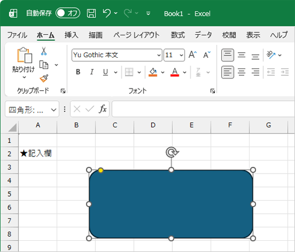Click the Redo arrow icon

(128, 13)
